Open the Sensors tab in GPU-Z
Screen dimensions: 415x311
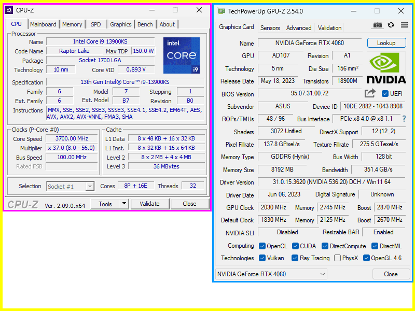click(270, 28)
